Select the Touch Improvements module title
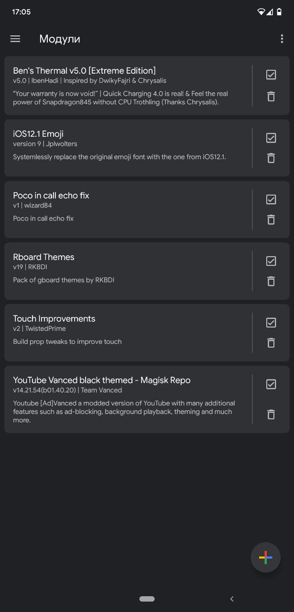This screenshot has width=294, height=612. pos(54,318)
